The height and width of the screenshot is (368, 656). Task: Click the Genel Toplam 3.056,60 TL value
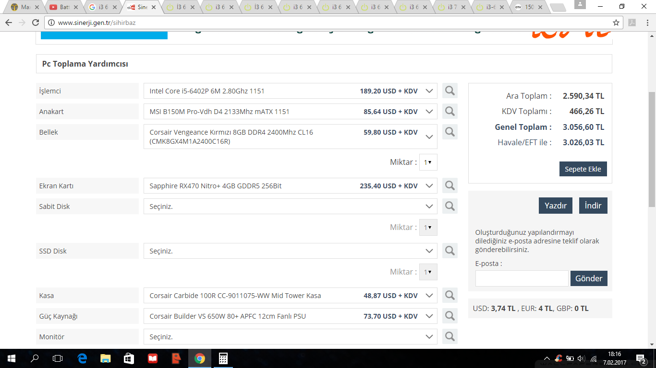[x=583, y=127]
